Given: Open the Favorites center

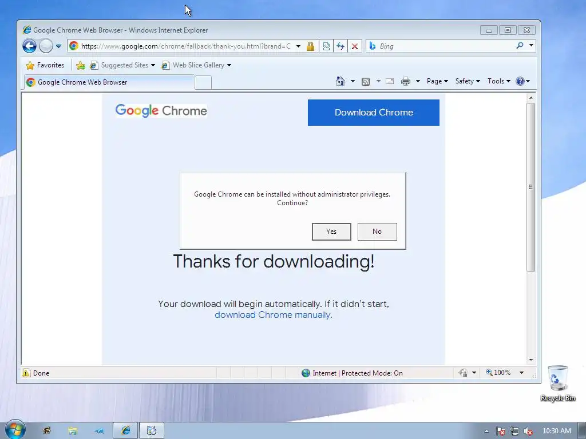Looking at the screenshot, I should point(45,65).
